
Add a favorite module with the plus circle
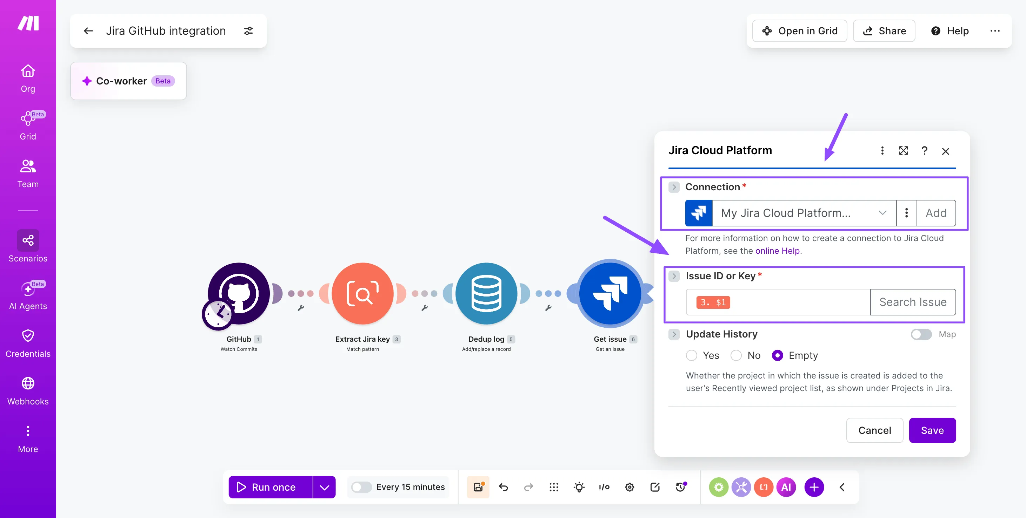click(814, 487)
